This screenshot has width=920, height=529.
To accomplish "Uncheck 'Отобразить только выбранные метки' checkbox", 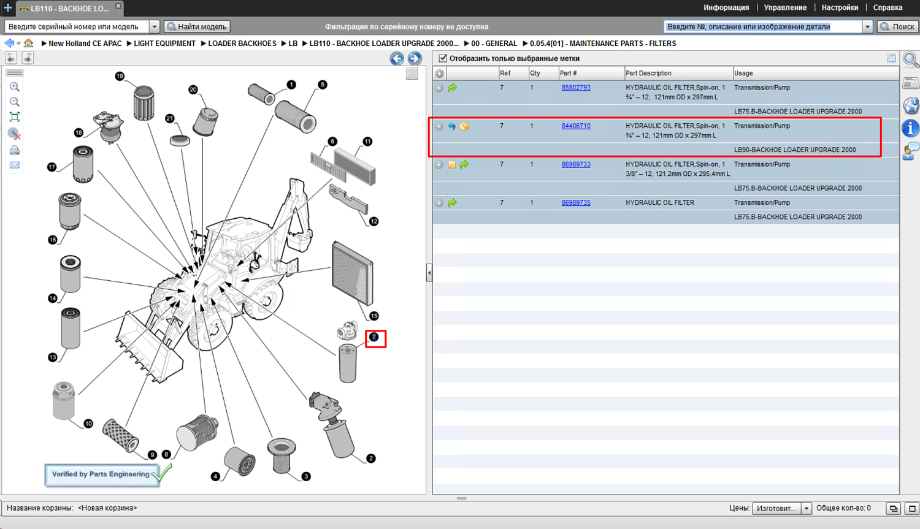I will point(443,58).
